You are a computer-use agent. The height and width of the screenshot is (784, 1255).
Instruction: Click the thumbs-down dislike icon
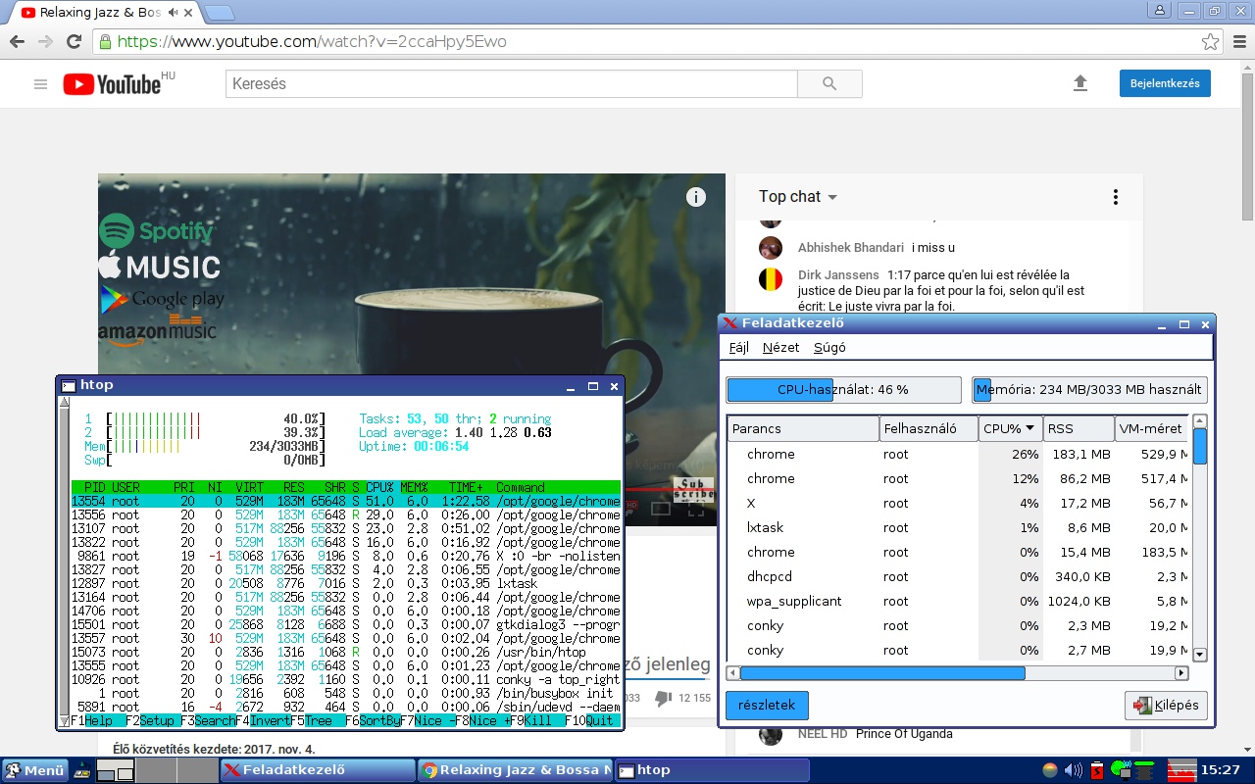[x=664, y=698]
